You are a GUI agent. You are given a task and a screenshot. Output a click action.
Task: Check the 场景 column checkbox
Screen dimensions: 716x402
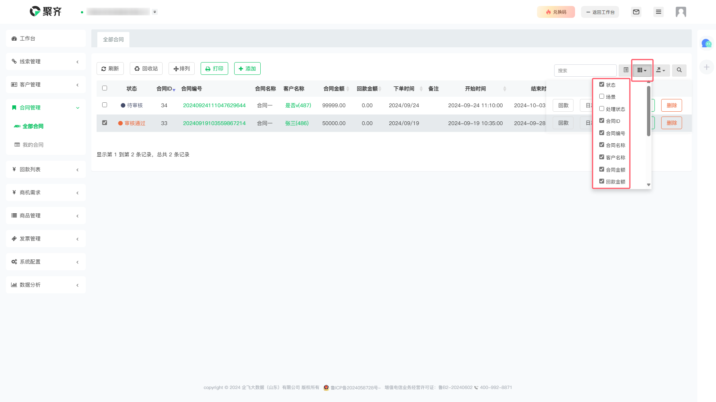602,96
